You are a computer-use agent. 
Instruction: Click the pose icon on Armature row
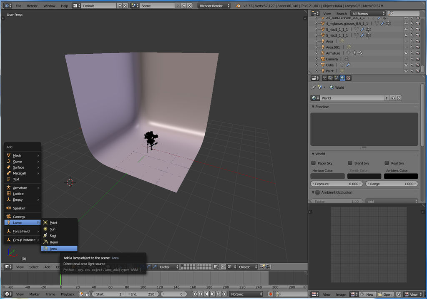point(354,53)
